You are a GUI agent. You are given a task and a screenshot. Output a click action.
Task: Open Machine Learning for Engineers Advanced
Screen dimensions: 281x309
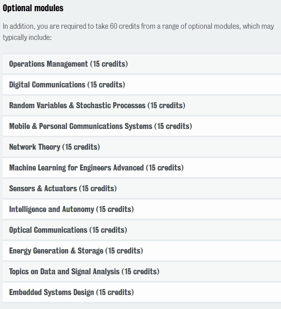click(142, 168)
